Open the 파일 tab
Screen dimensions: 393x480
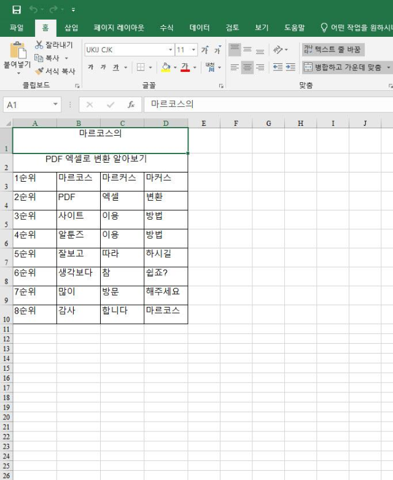click(17, 28)
